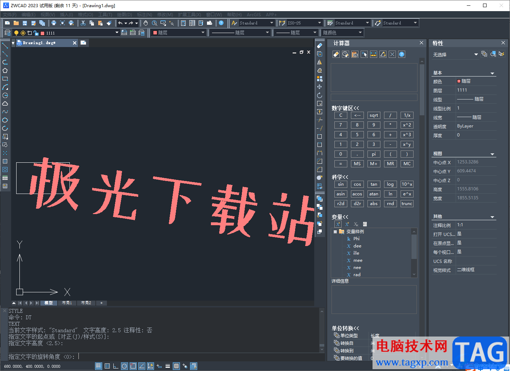Collapse the 视图 section in Properties

pos(492,154)
